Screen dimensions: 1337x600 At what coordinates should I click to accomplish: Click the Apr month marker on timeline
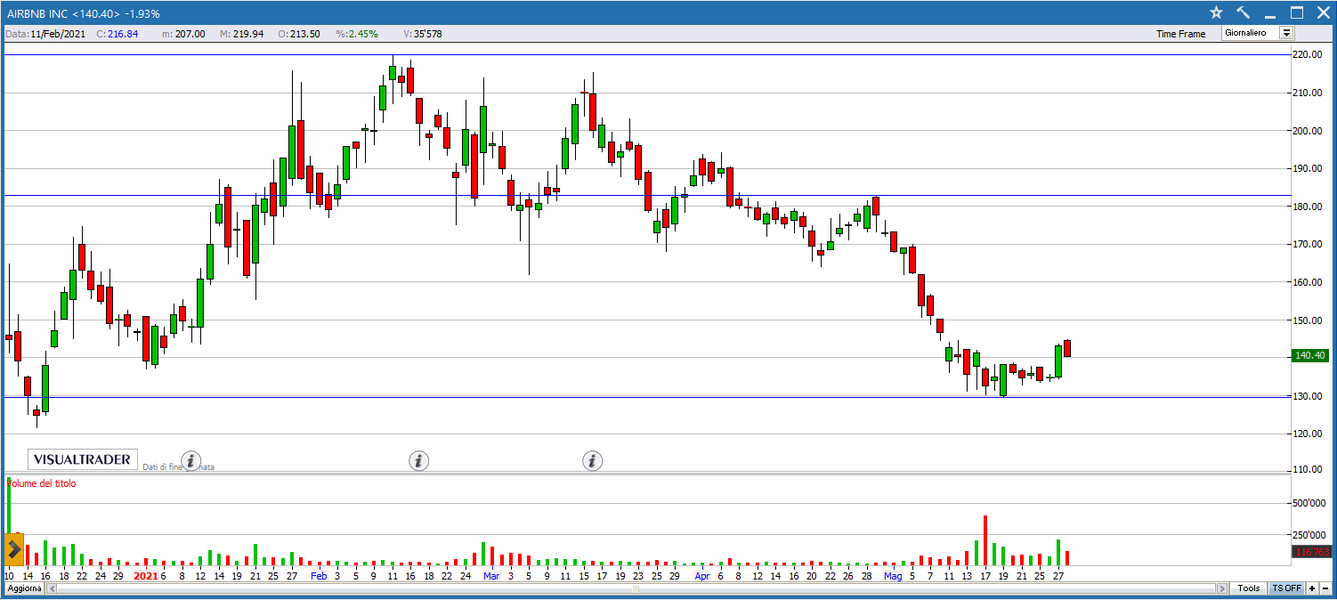click(x=702, y=576)
